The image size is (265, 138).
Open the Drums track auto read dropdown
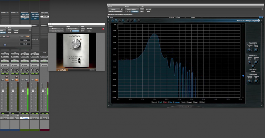5,61
